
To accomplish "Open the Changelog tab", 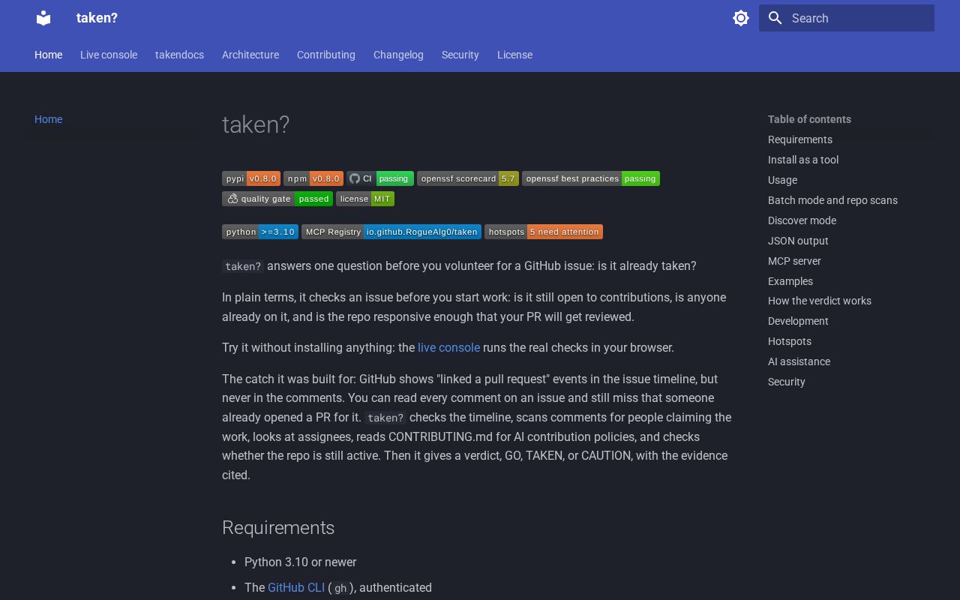I will (398, 55).
